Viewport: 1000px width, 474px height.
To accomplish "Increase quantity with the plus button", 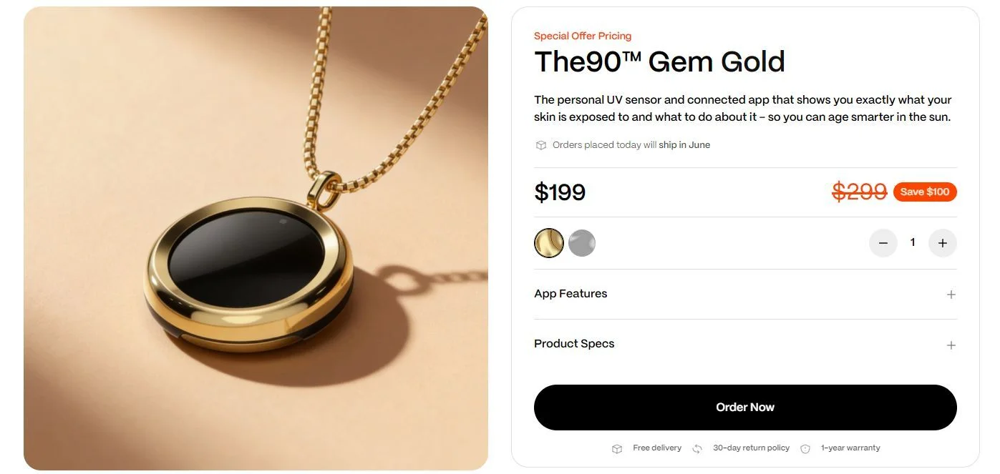I will coord(943,243).
